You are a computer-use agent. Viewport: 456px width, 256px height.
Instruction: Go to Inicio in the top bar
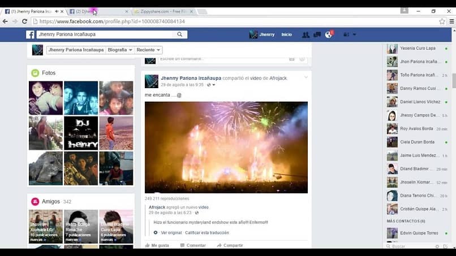pos(286,34)
